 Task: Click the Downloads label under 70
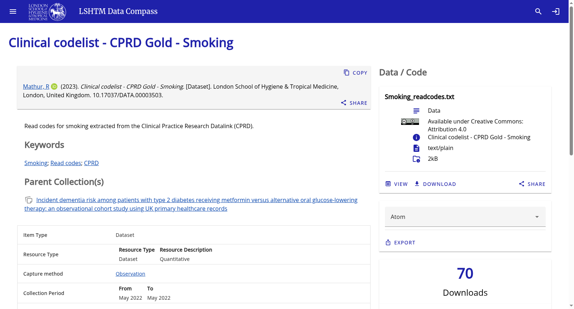[465, 292]
